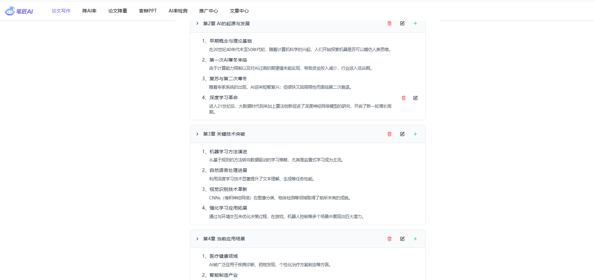The width and height of the screenshot is (594, 280).
Task: Delete the 深度学习革命 section
Action: pyautogui.click(x=404, y=98)
